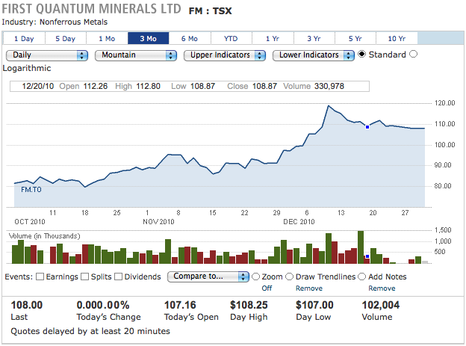Click the 120.00 price axis label
This screenshot has width=466, height=346.
[445, 103]
